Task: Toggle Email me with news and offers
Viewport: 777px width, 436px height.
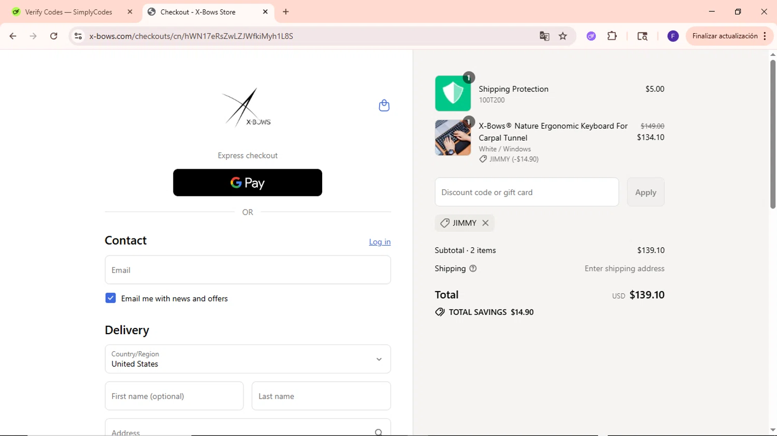Action: coord(110,298)
